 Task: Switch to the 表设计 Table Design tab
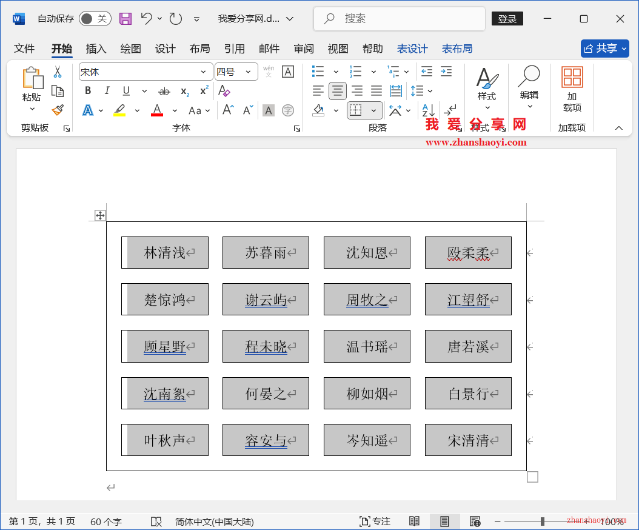click(x=412, y=49)
